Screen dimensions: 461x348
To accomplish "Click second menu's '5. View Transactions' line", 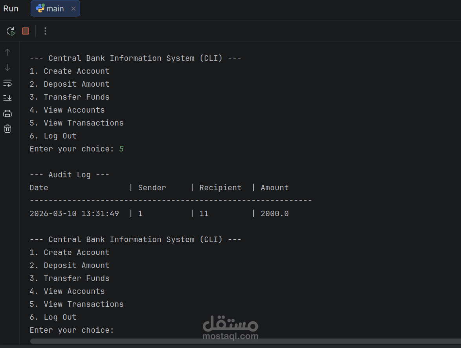I will click(77, 304).
